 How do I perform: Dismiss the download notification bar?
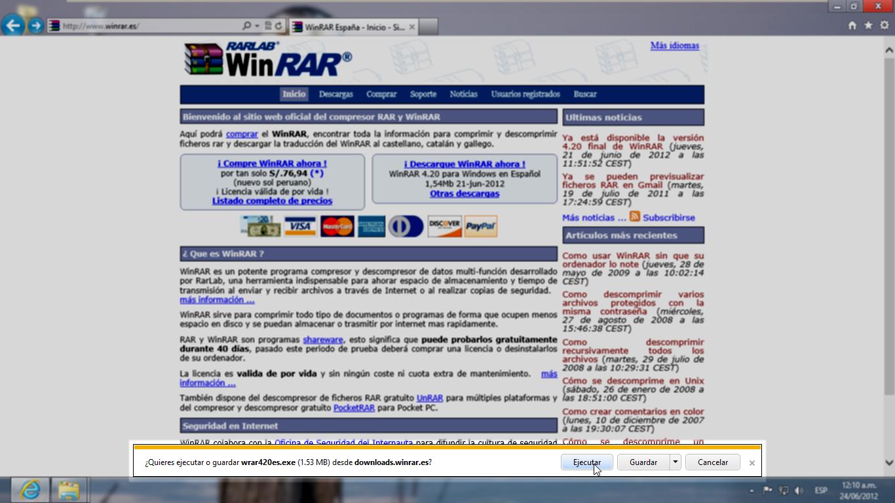click(x=752, y=462)
